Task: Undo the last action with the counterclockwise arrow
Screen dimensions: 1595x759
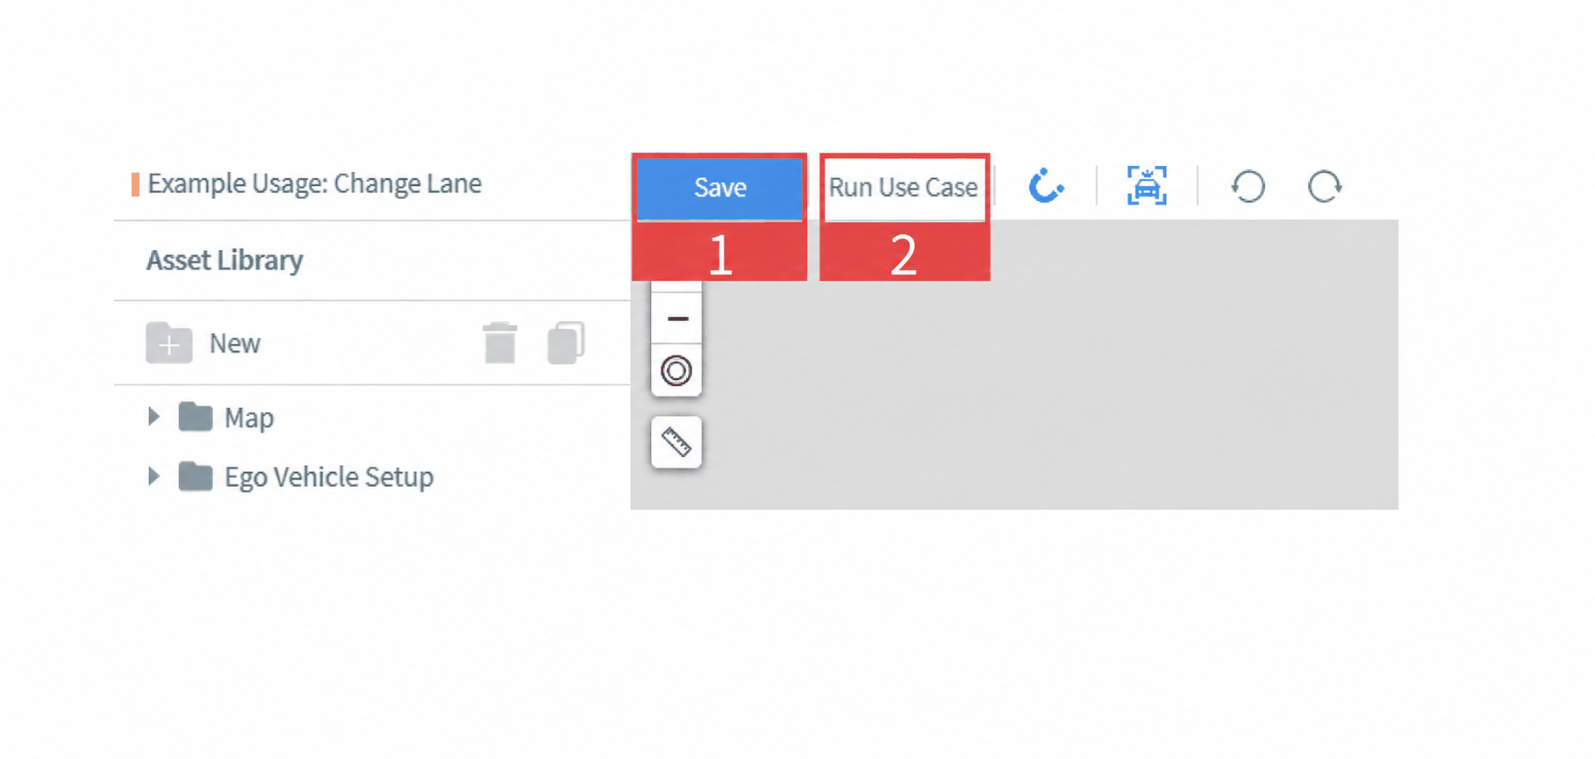Action: [x=1248, y=186]
